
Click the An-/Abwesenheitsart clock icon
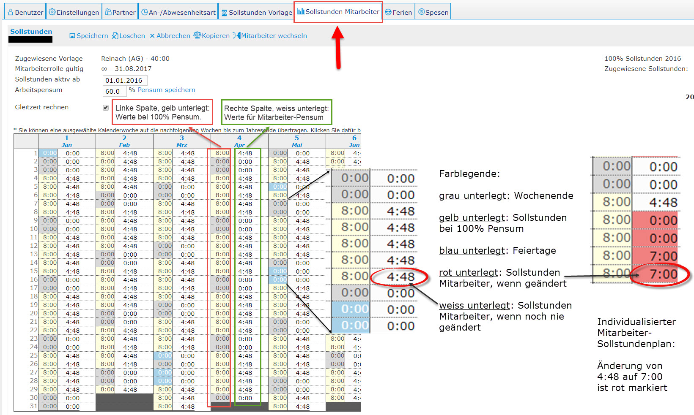[145, 12]
